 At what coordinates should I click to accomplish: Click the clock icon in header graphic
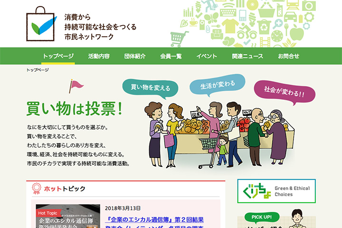277,36
